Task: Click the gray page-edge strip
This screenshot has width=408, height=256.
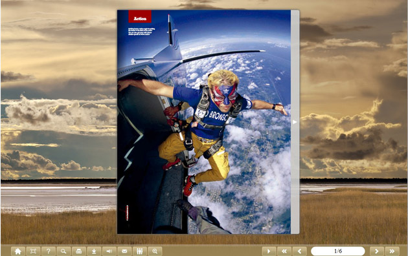Action: coord(295,122)
